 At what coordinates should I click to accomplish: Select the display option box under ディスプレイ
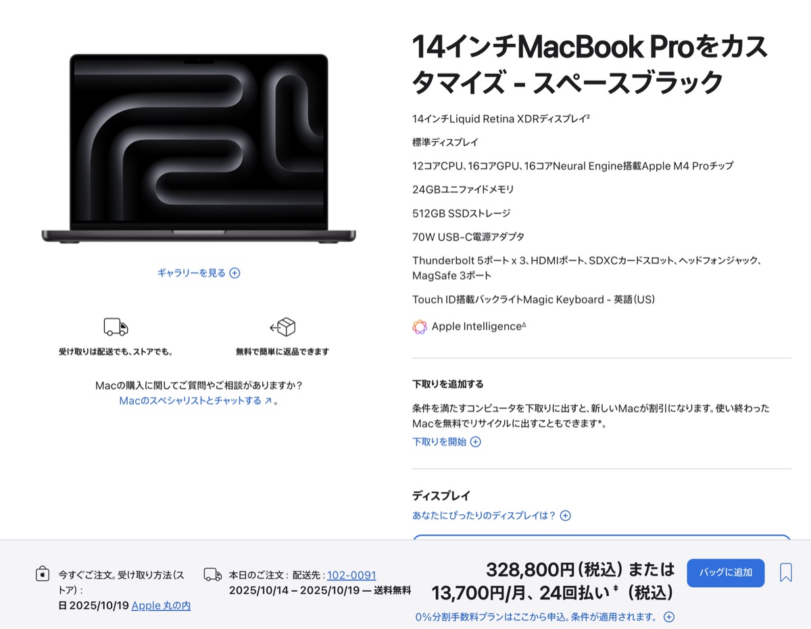[601, 537]
